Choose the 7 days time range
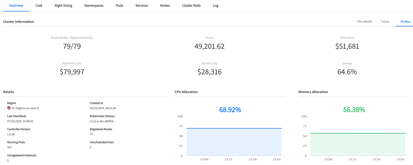Viewport: 413px width, 165px height. click(385, 22)
